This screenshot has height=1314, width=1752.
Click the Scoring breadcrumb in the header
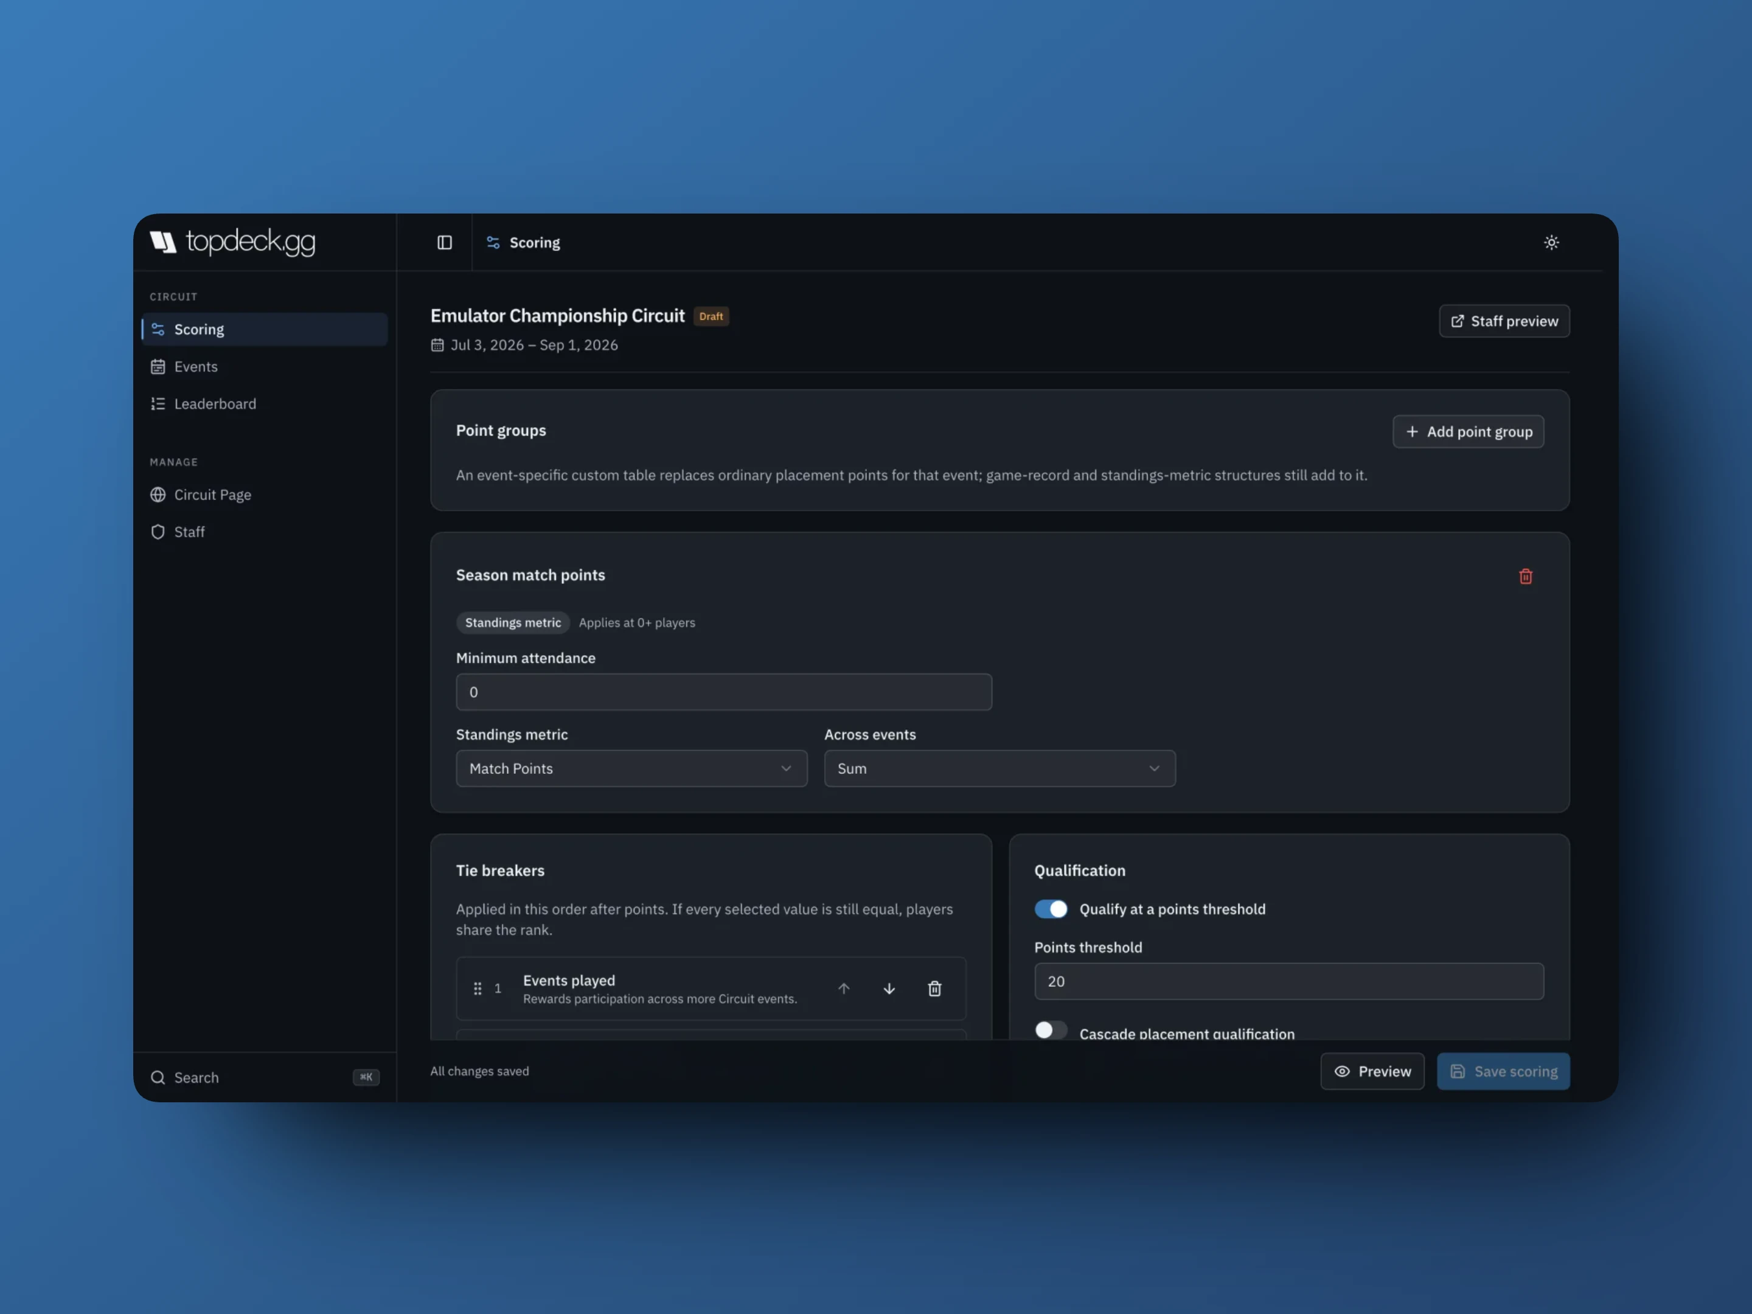(x=524, y=242)
